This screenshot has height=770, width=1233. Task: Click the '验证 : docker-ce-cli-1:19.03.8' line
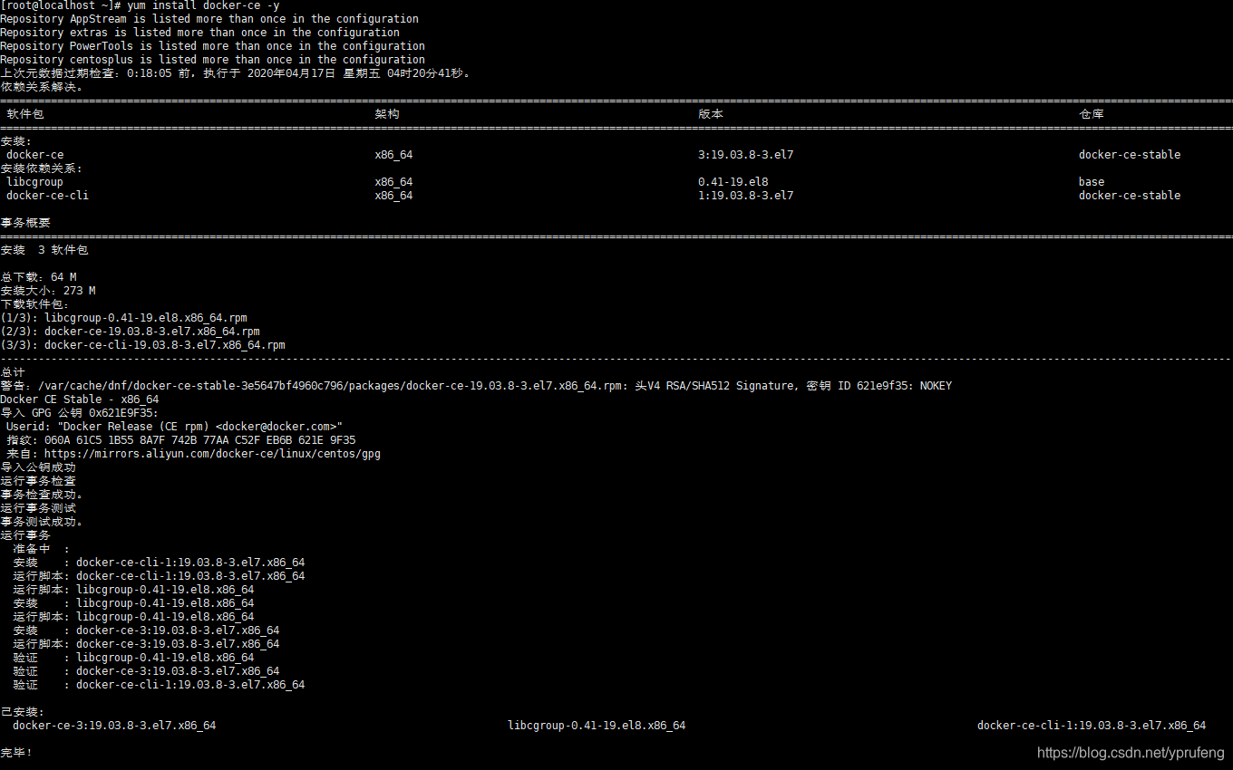(x=159, y=685)
